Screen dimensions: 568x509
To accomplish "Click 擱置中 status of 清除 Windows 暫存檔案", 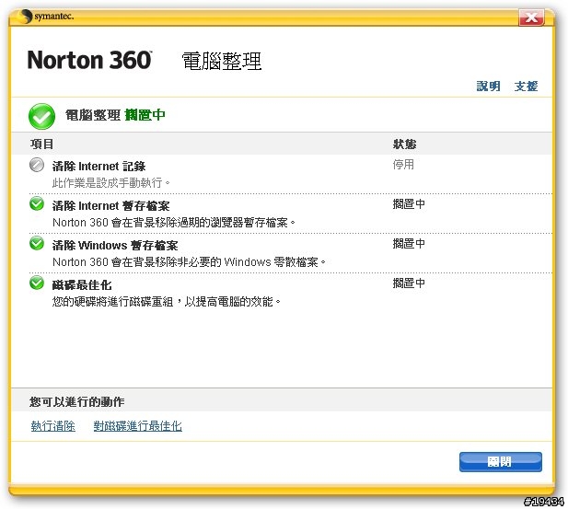I will 409,243.
